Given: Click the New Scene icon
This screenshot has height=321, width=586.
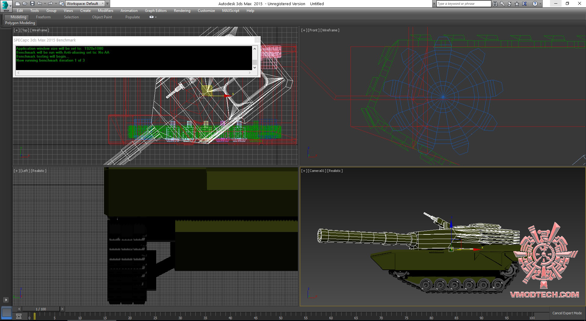Looking at the screenshot, I should coord(17,4).
